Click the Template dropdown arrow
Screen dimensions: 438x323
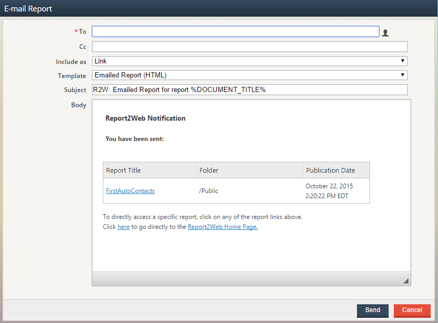(403, 75)
